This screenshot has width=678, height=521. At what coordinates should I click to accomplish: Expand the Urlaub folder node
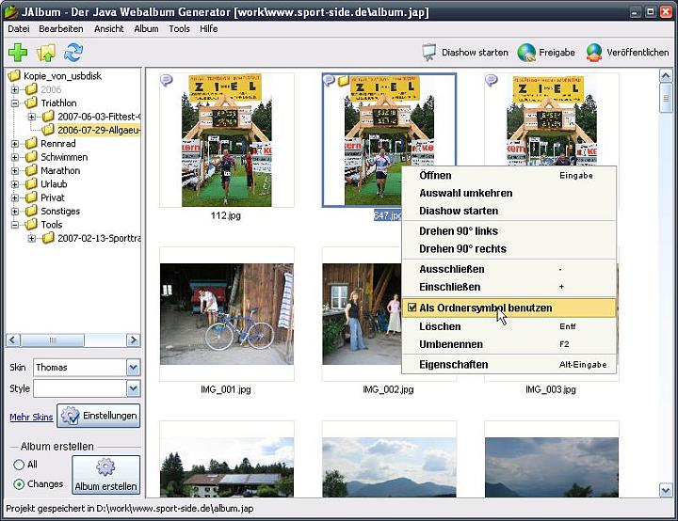click(x=15, y=184)
